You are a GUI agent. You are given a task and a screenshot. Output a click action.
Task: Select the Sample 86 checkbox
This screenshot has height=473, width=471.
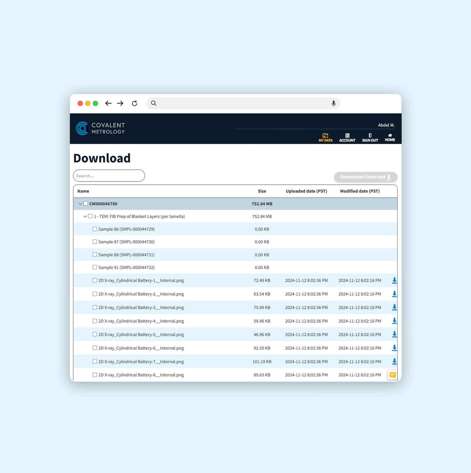coord(95,229)
